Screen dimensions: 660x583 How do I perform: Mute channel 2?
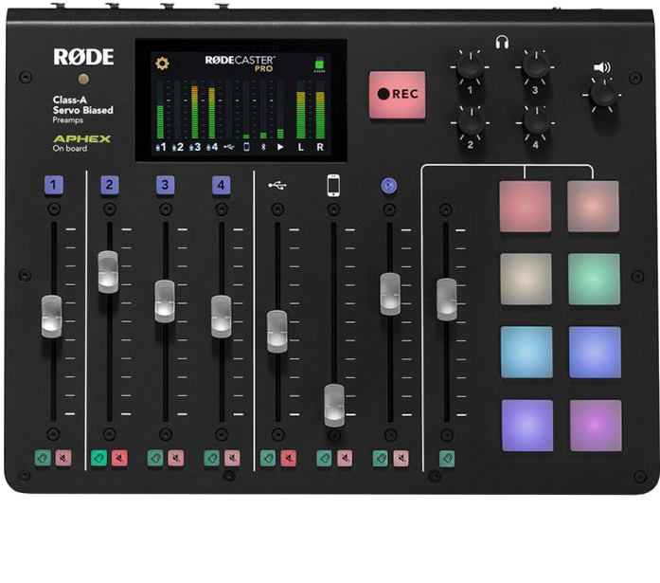point(120,458)
